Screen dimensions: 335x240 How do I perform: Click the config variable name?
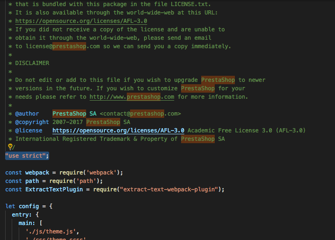coord(29,206)
